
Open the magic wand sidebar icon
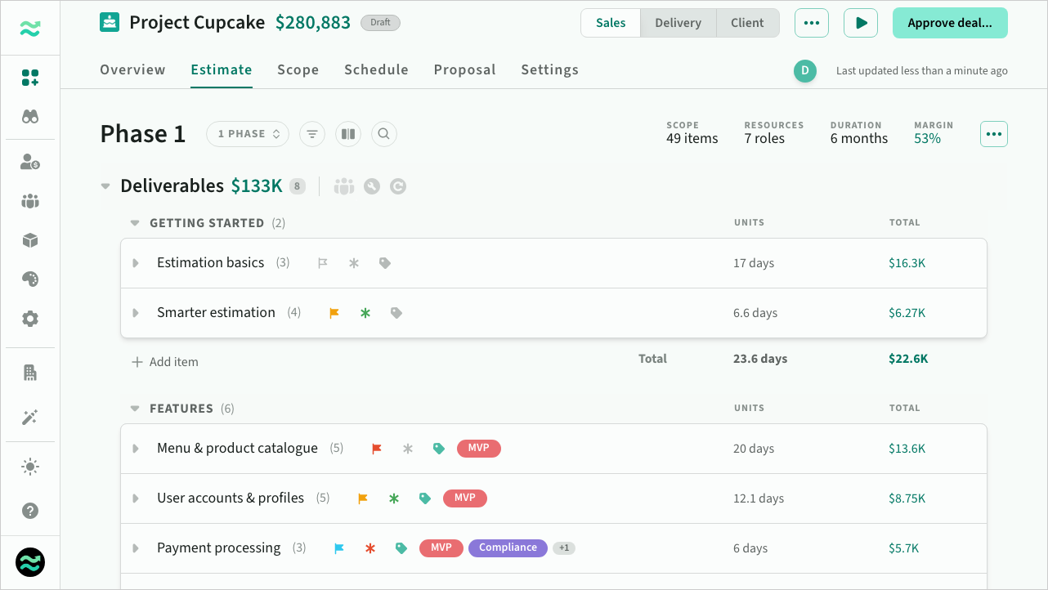point(30,418)
